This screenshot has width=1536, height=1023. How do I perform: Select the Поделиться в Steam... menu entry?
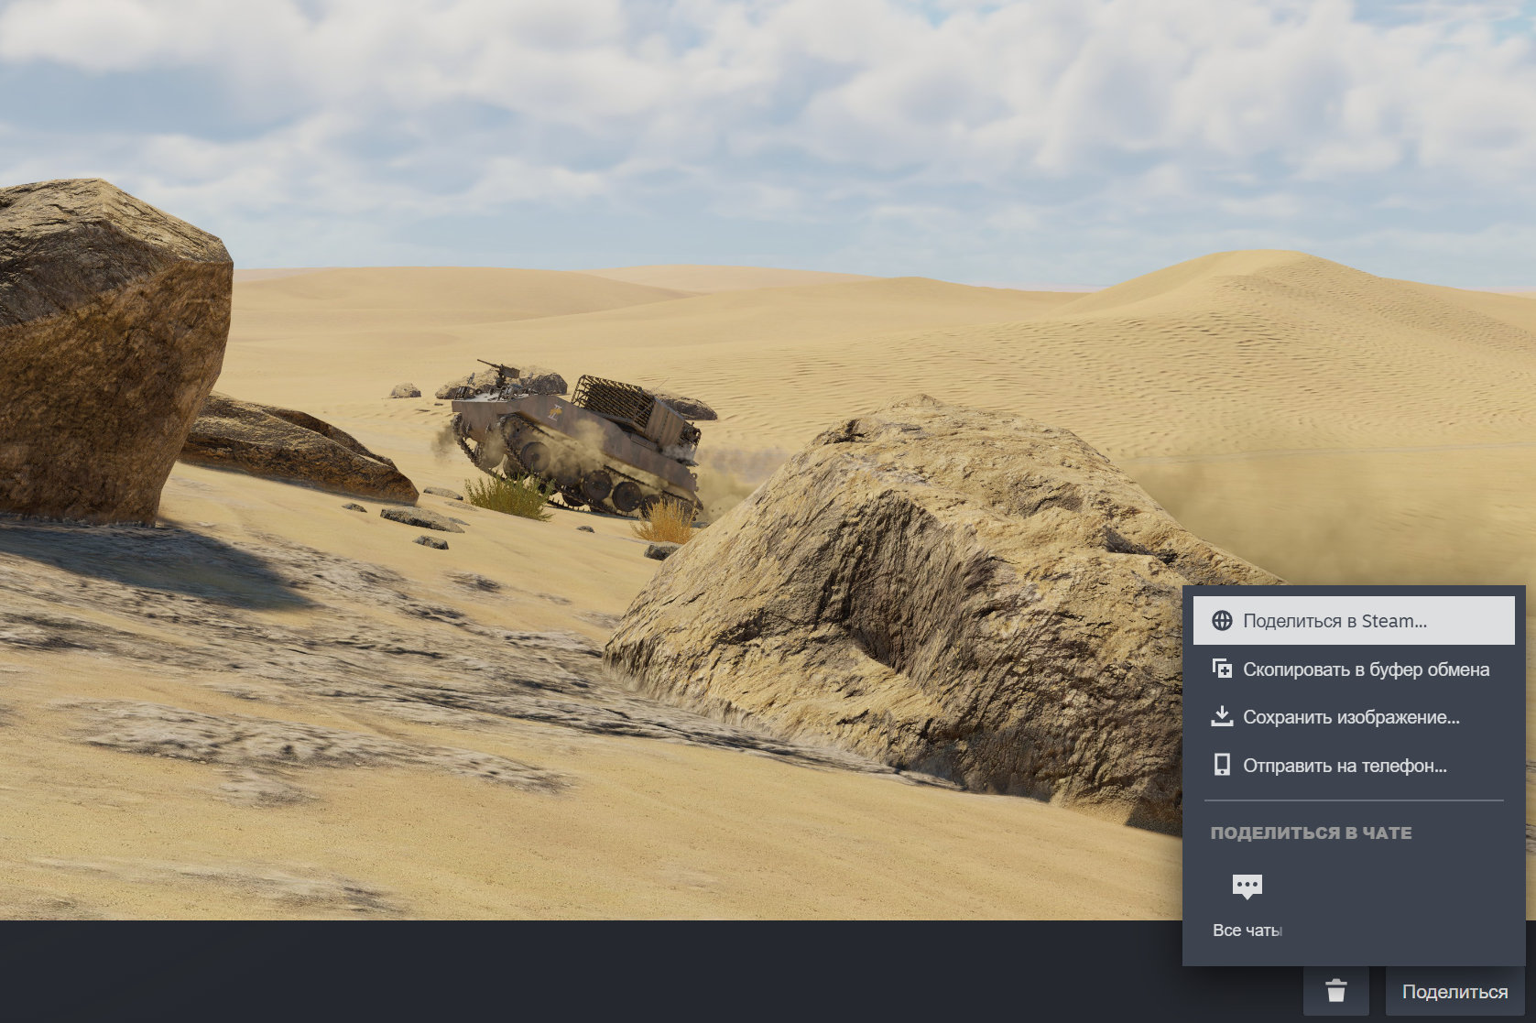pyautogui.click(x=1354, y=620)
